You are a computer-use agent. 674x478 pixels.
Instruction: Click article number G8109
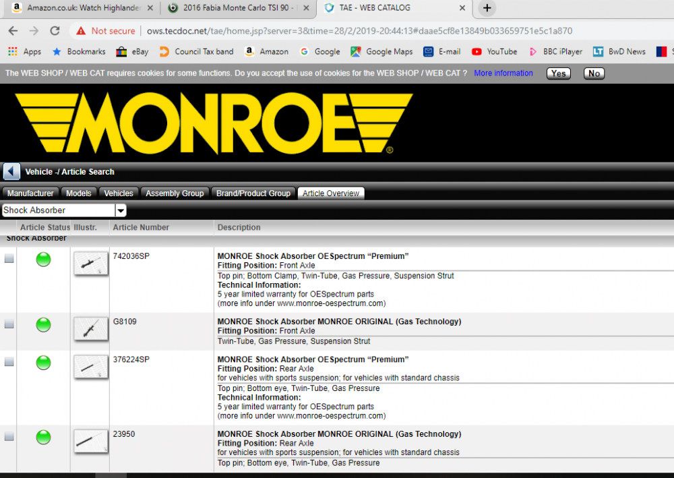(125, 322)
